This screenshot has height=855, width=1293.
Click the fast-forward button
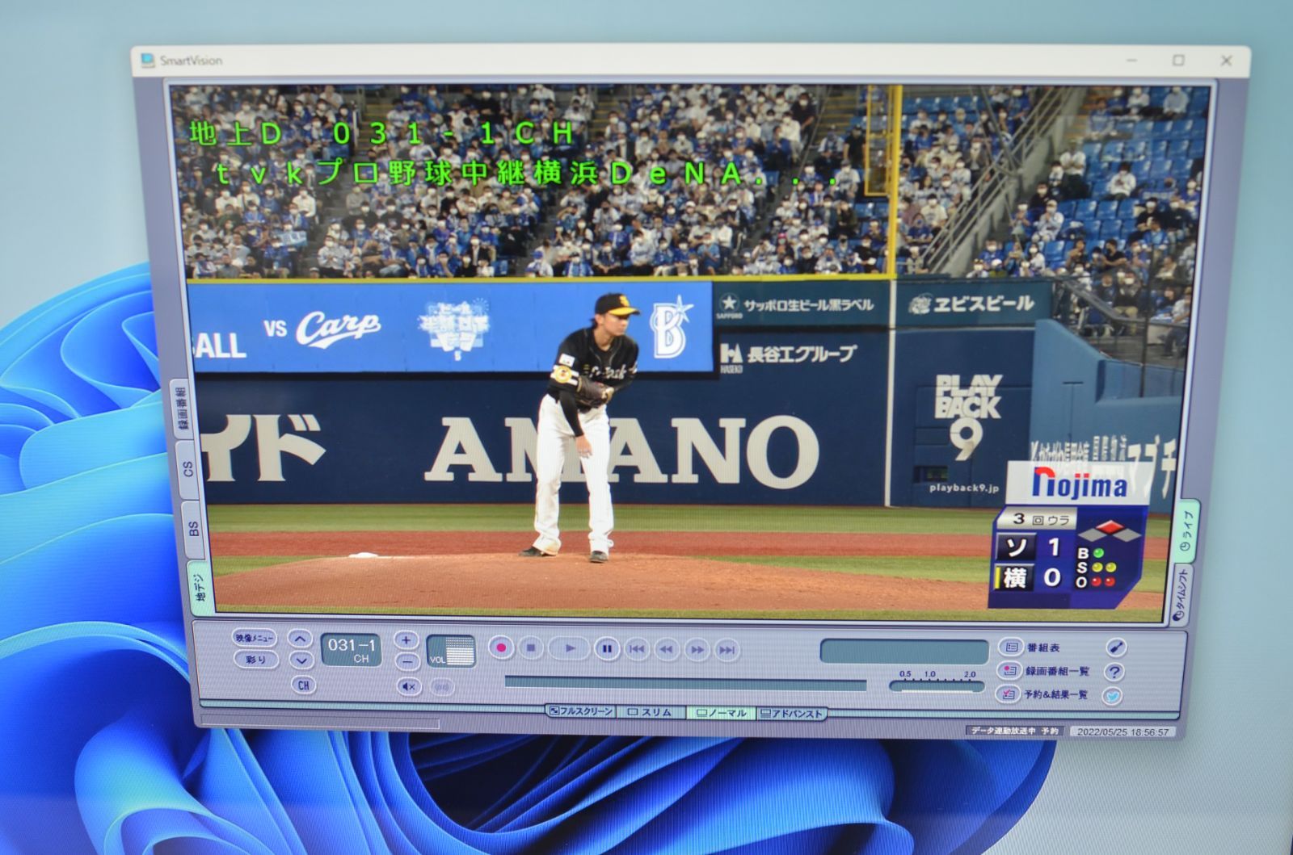click(x=697, y=650)
